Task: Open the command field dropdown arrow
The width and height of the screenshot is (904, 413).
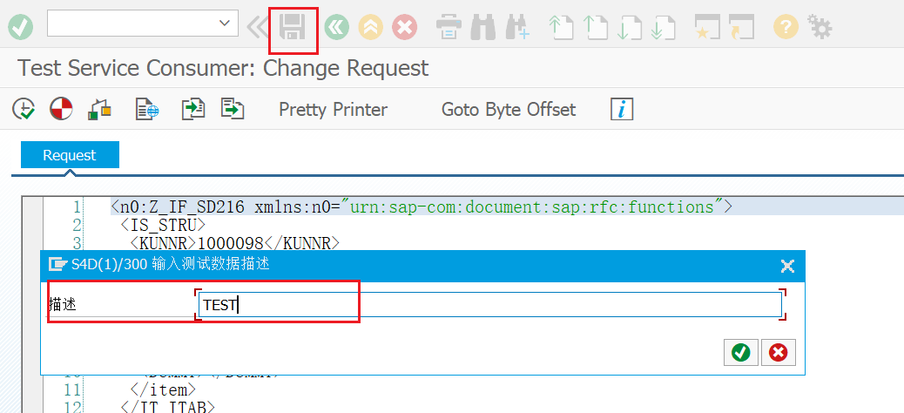Action: (225, 23)
